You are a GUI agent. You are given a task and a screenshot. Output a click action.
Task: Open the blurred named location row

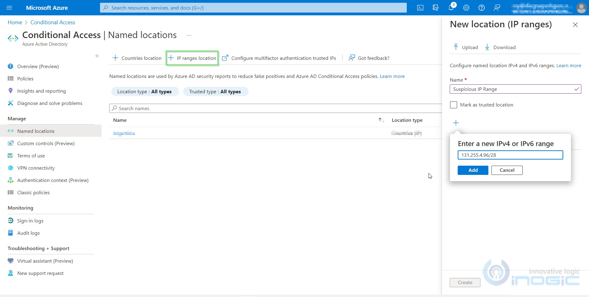(x=124, y=133)
